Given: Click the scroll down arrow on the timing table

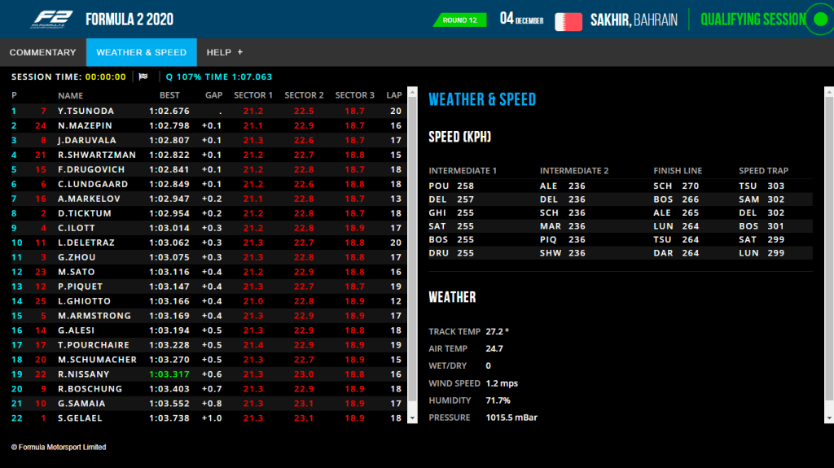Looking at the screenshot, I should coord(412,418).
